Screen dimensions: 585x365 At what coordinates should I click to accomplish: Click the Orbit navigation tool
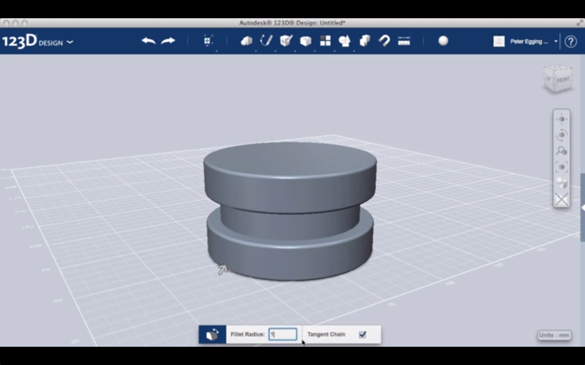[561, 135]
